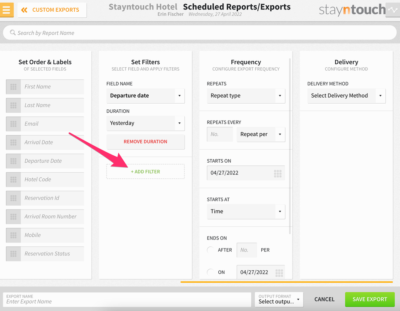Open the graph icon next to the Stayntouch logo
This screenshot has width=400, height=311.
pyautogui.click(x=393, y=10)
